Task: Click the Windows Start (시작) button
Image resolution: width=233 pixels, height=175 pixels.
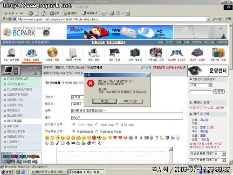Action: pos(7,172)
